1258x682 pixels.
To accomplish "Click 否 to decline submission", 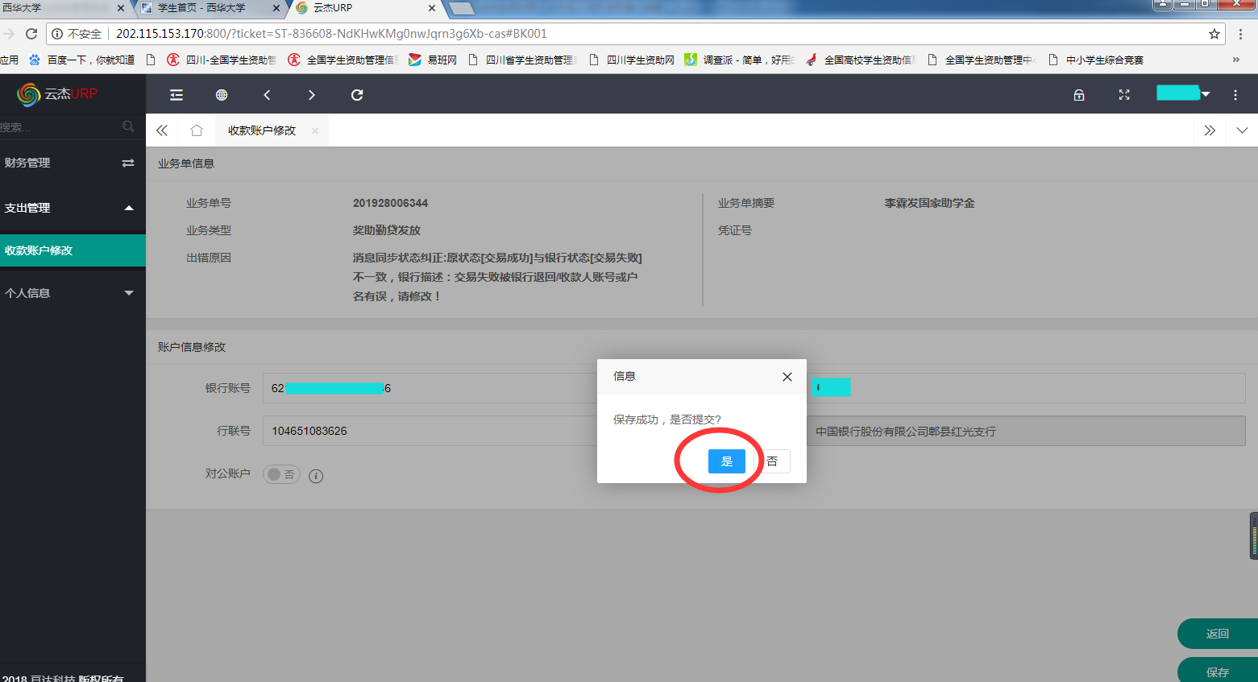I will coord(773,461).
